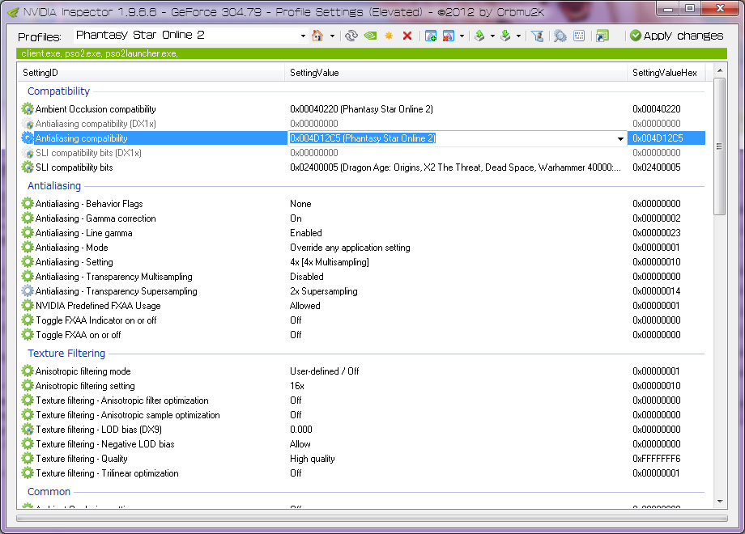Click the value Override any application setting

pyautogui.click(x=350, y=248)
